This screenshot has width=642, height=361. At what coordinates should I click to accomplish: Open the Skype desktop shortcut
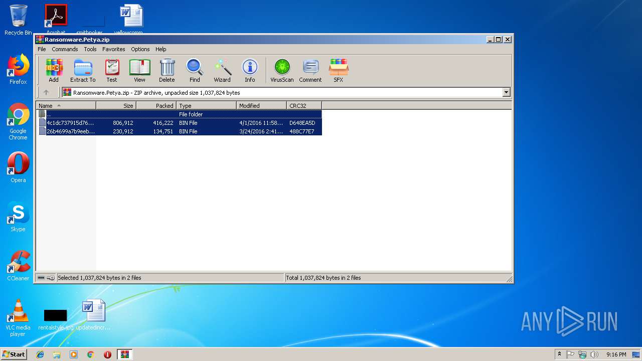pyautogui.click(x=18, y=217)
